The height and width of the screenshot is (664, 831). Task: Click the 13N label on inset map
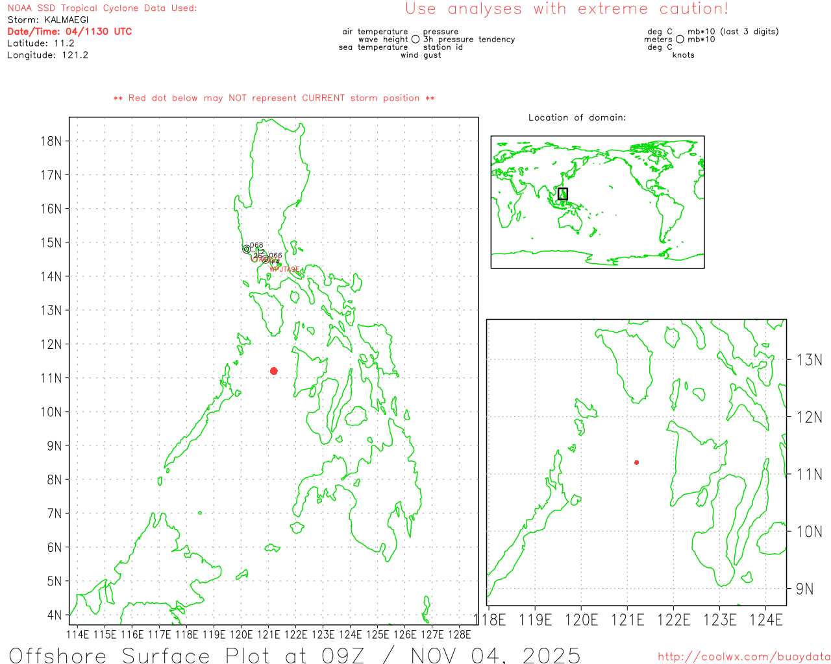(809, 360)
